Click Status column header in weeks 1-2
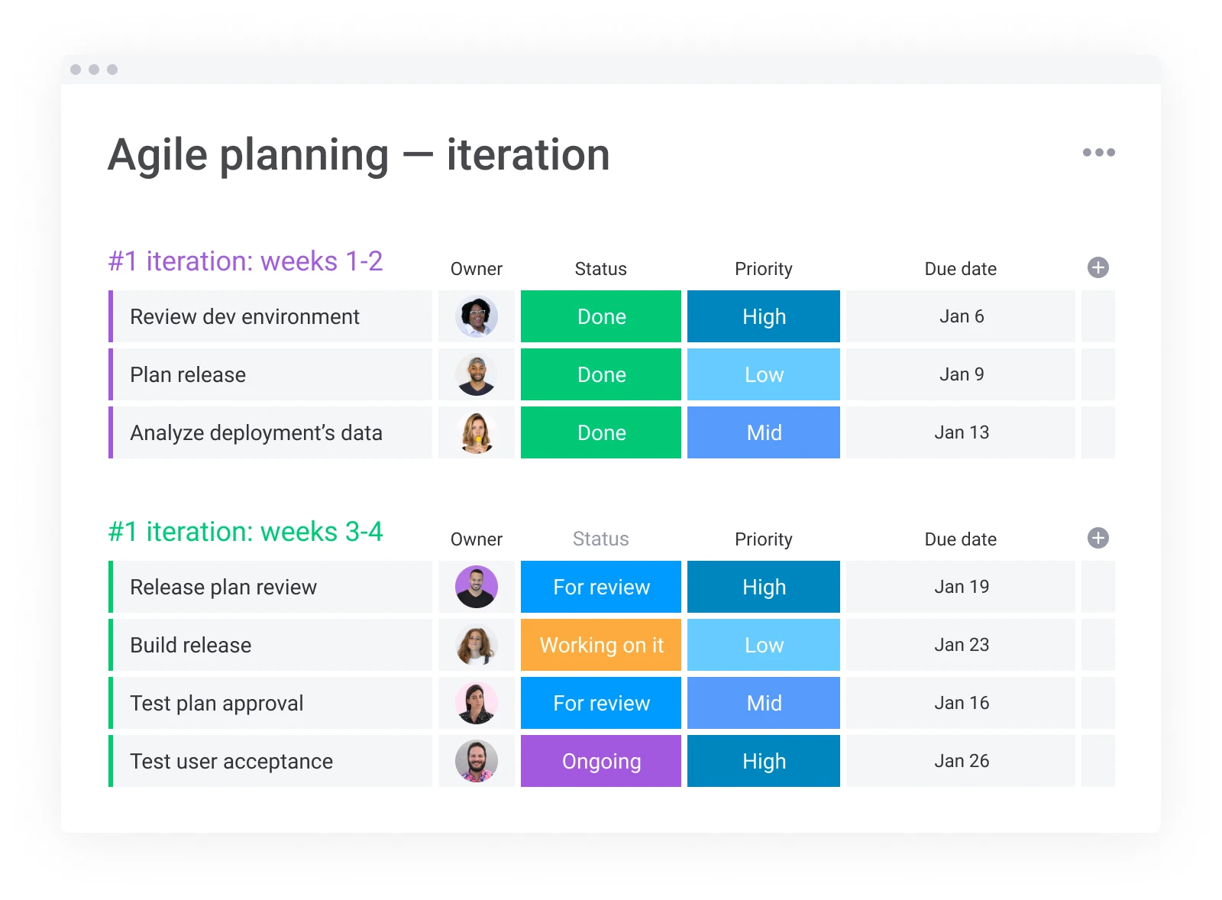Image resolution: width=1222 pixels, height=900 pixels. (x=601, y=269)
